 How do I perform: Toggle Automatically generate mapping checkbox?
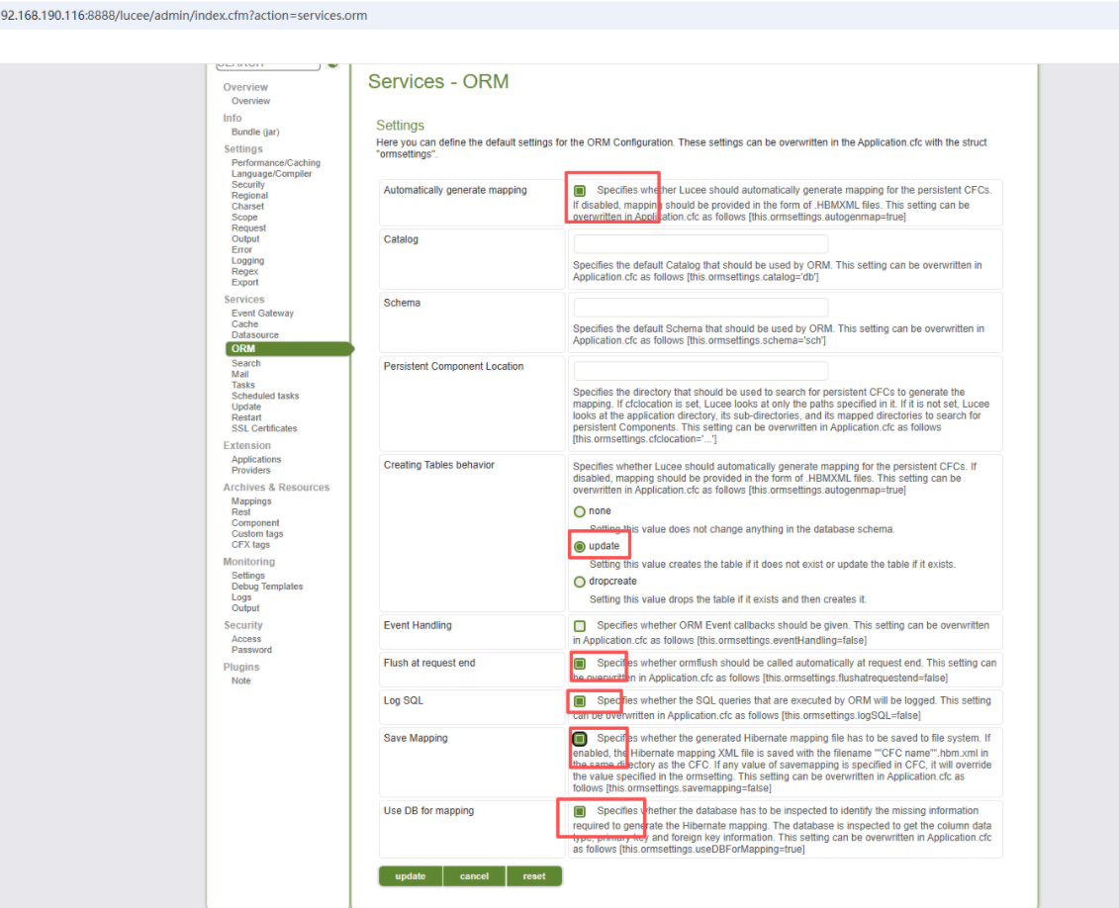coord(580,190)
